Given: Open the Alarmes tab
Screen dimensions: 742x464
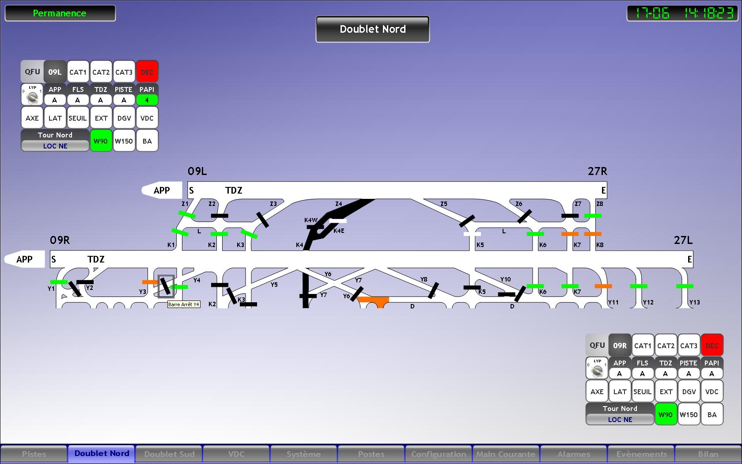Looking at the screenshot, I should 574,454.
